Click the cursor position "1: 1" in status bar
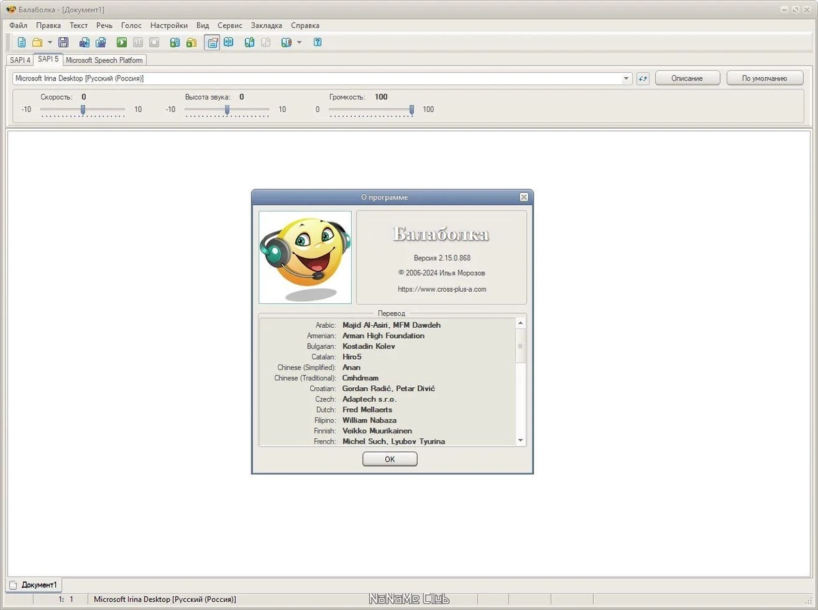The width and height of the screenshot is (818, 610). coord(66,600)
